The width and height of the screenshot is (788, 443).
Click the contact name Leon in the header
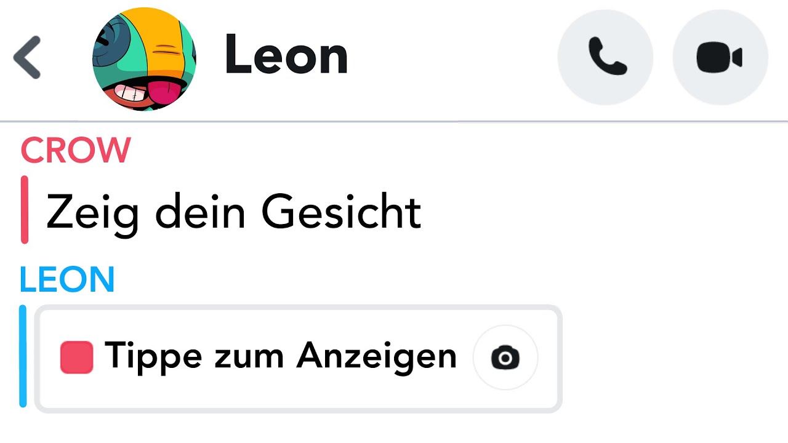(286, 56)
